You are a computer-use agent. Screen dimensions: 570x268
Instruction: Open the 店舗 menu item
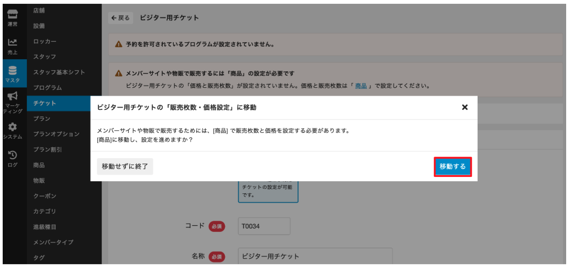pyautogui.click(x=39, y=10)
